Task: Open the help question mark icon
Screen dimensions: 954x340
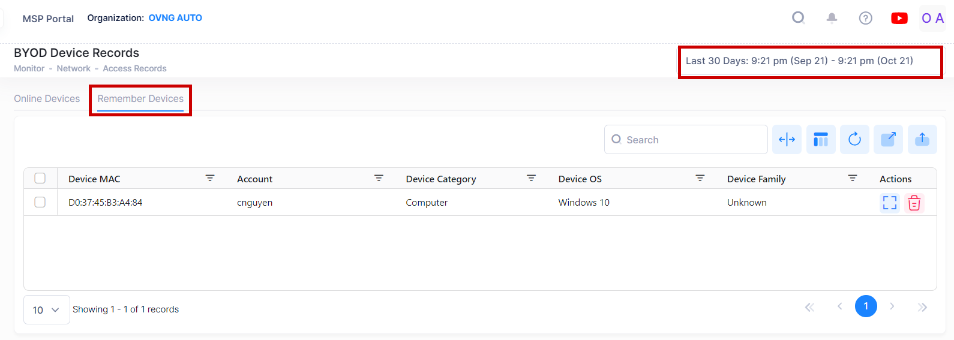Action: click(865, 18)
